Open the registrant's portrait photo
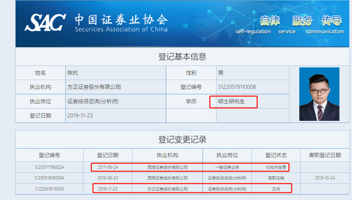 click(x=319, y=94)
